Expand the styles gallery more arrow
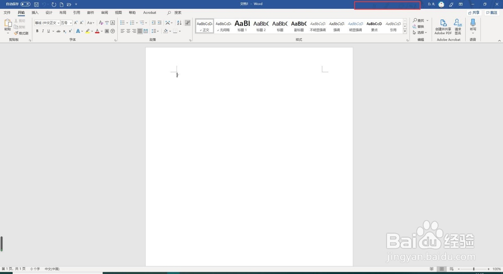The image size is (503, 274). click(405, 32)
